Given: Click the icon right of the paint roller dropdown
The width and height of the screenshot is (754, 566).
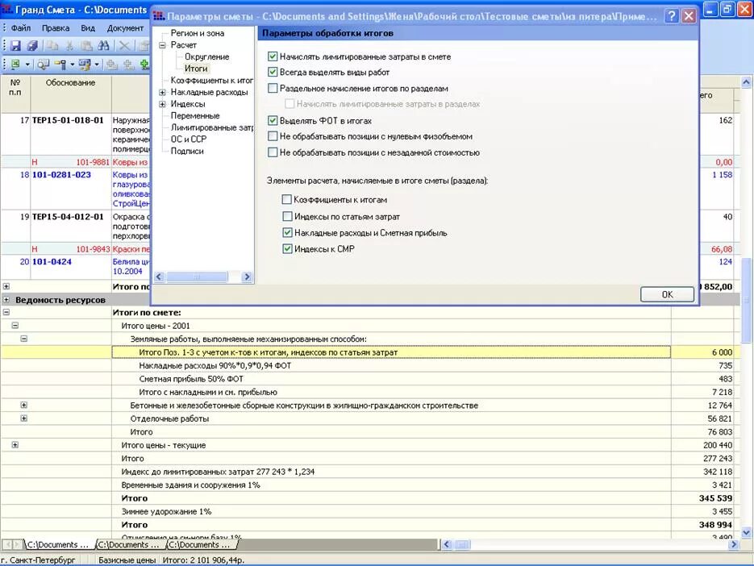Looking at the screenshot, I should [x=85, y=64].
